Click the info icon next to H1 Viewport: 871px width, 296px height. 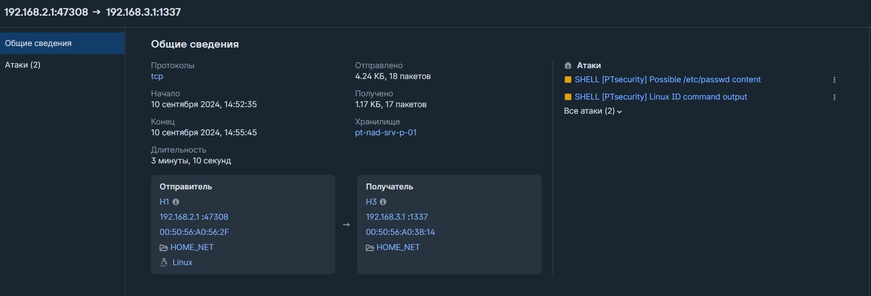[176, 202]
